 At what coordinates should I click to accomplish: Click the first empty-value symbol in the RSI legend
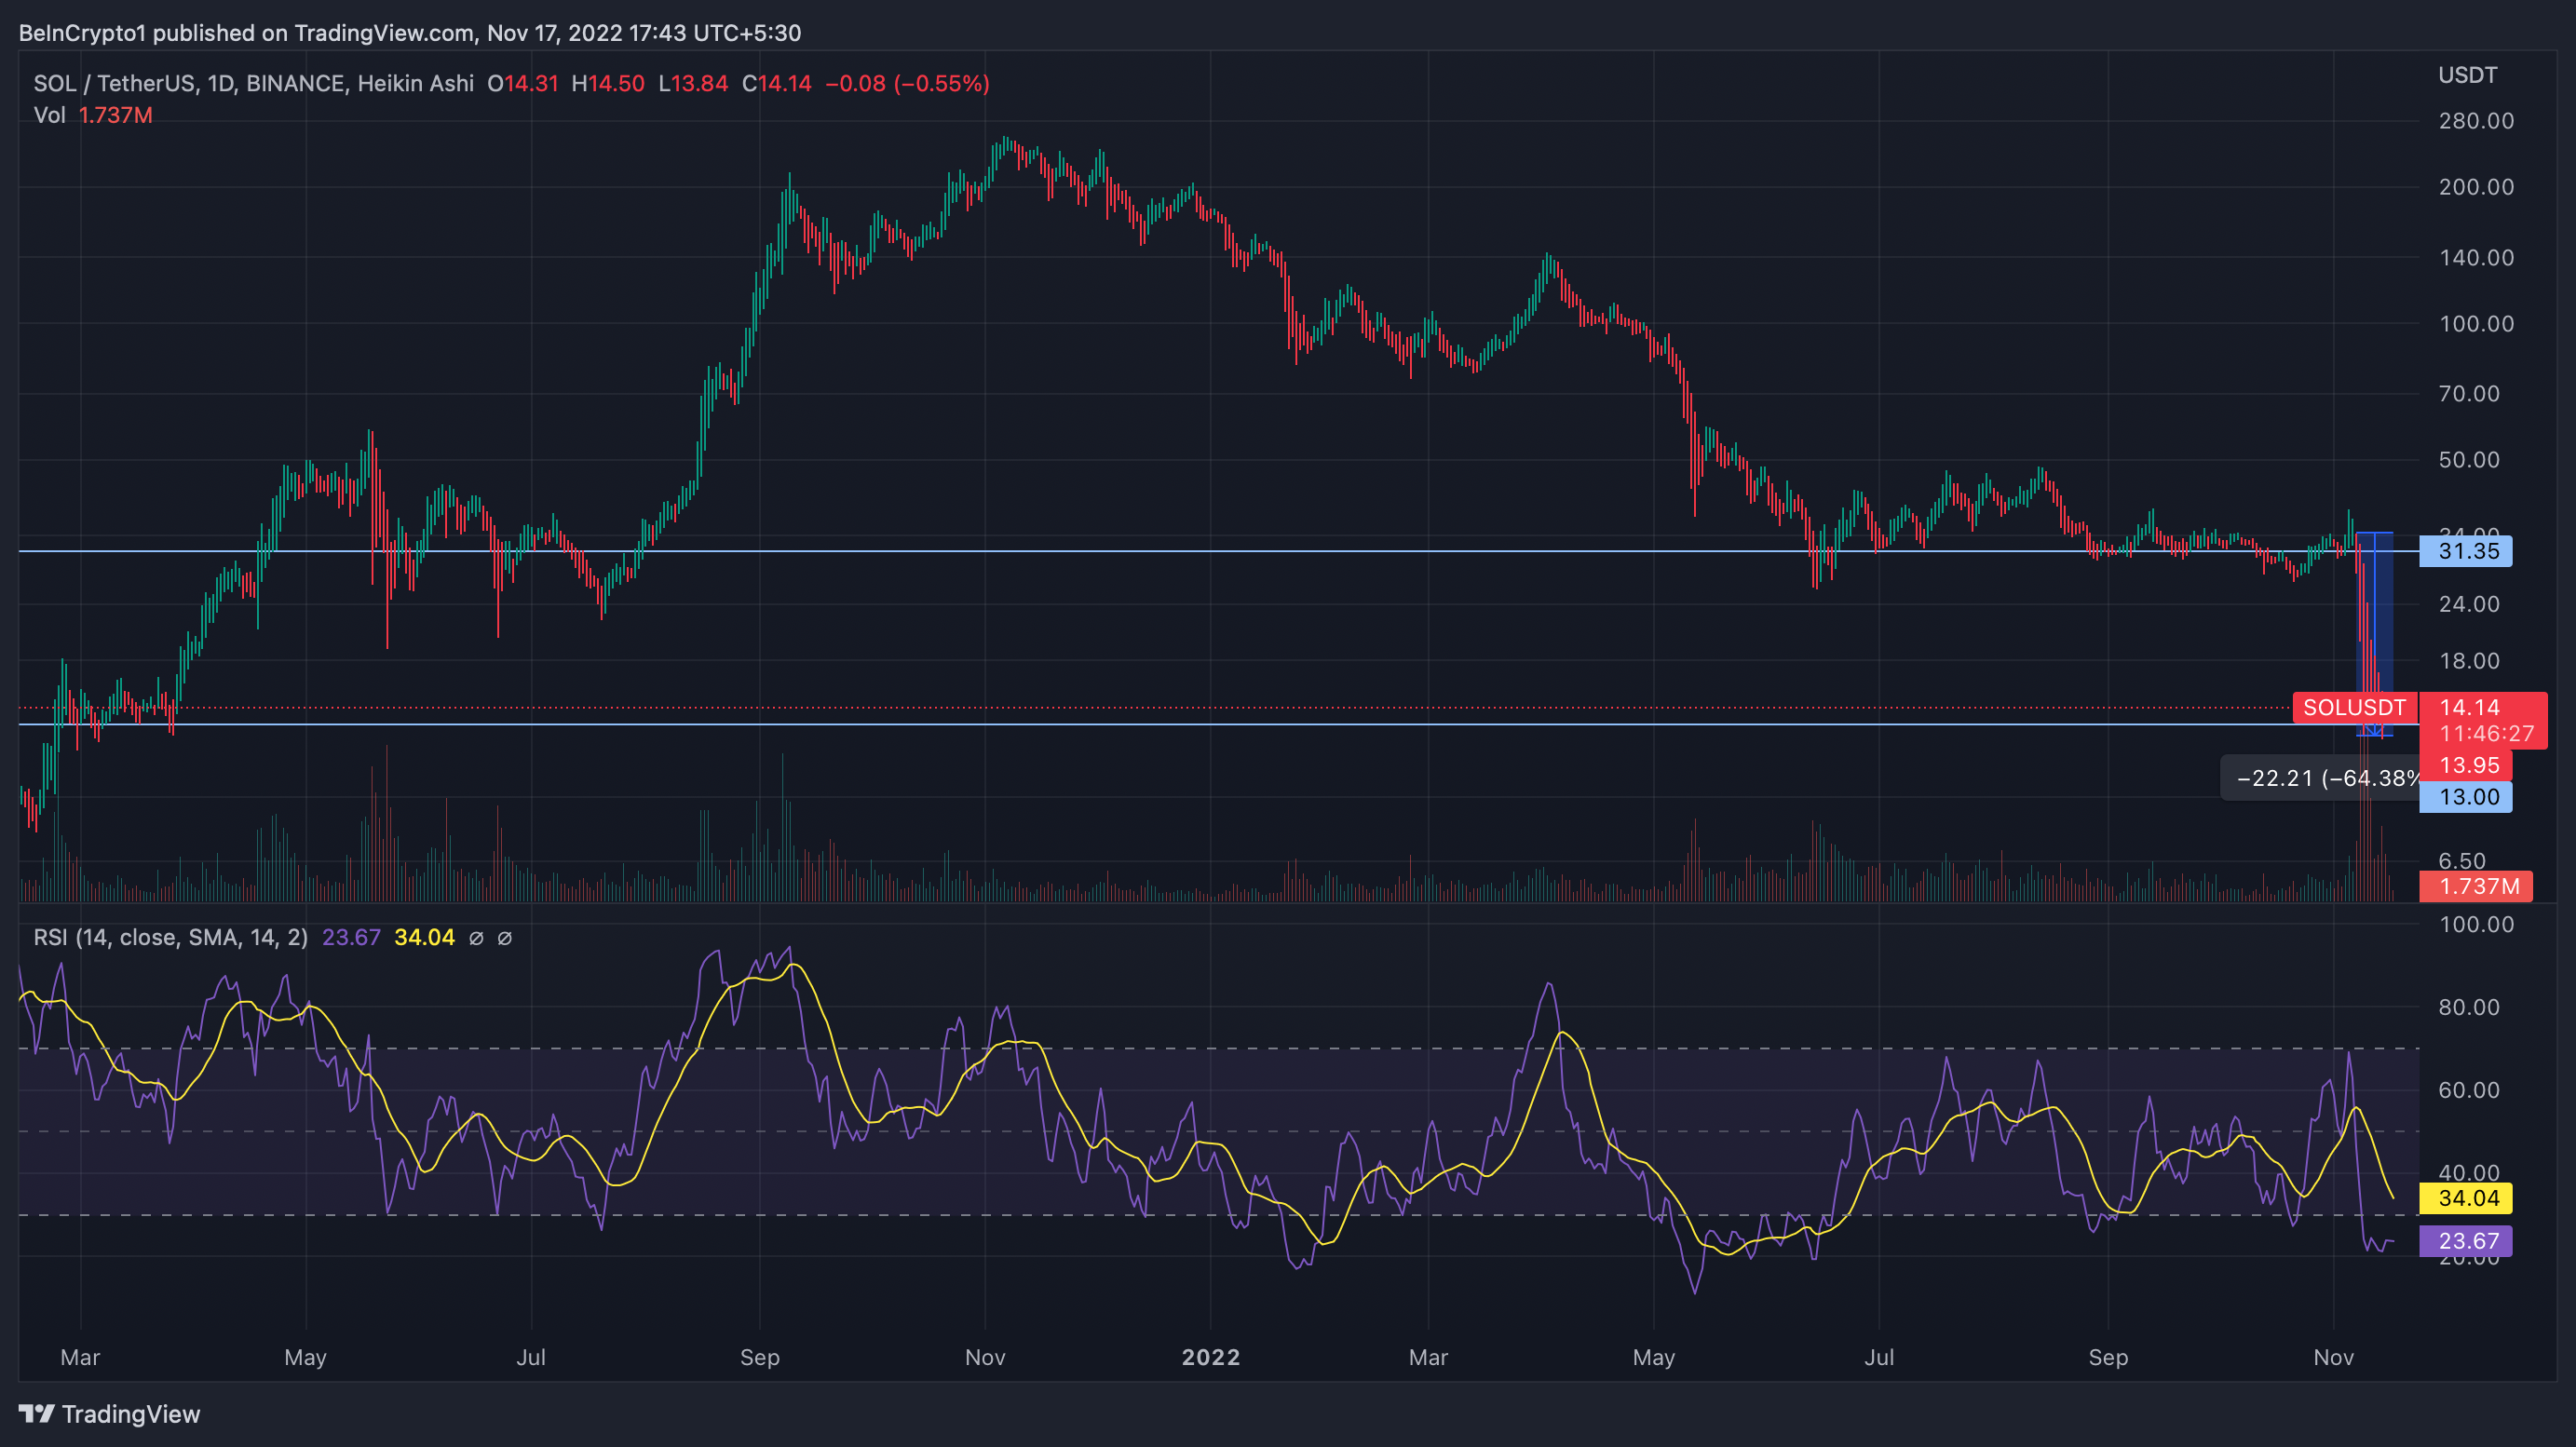pyautogui.click(x=477, y=938)
